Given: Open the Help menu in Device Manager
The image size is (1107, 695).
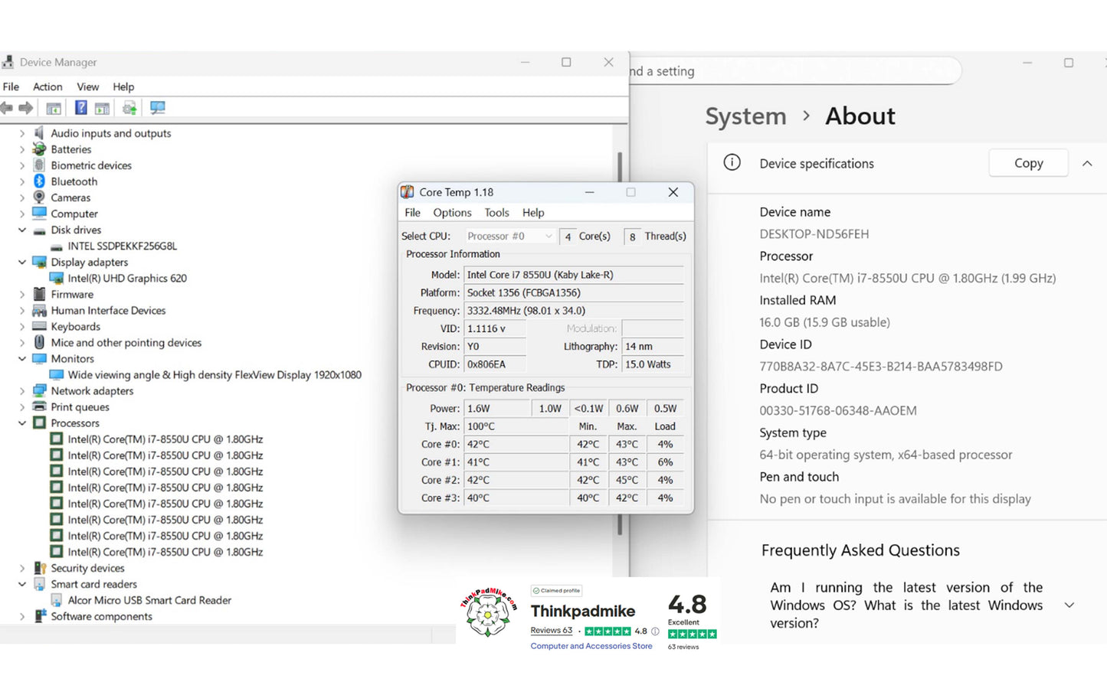Looking at the screenshot, I should point(123,86).
